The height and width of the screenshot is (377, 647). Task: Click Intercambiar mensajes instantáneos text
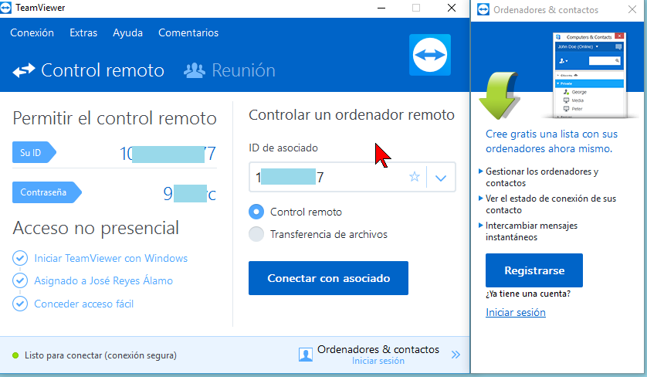(531, 231)
